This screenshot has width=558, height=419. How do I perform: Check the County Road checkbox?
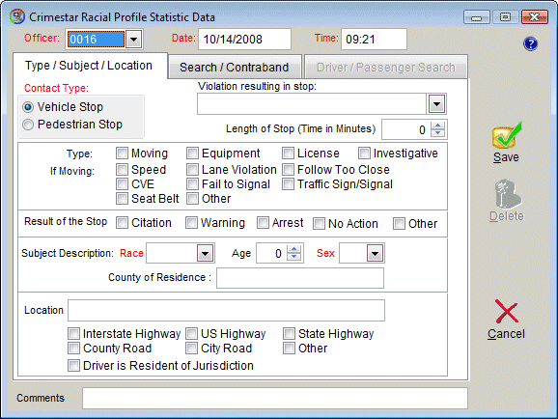73,349
